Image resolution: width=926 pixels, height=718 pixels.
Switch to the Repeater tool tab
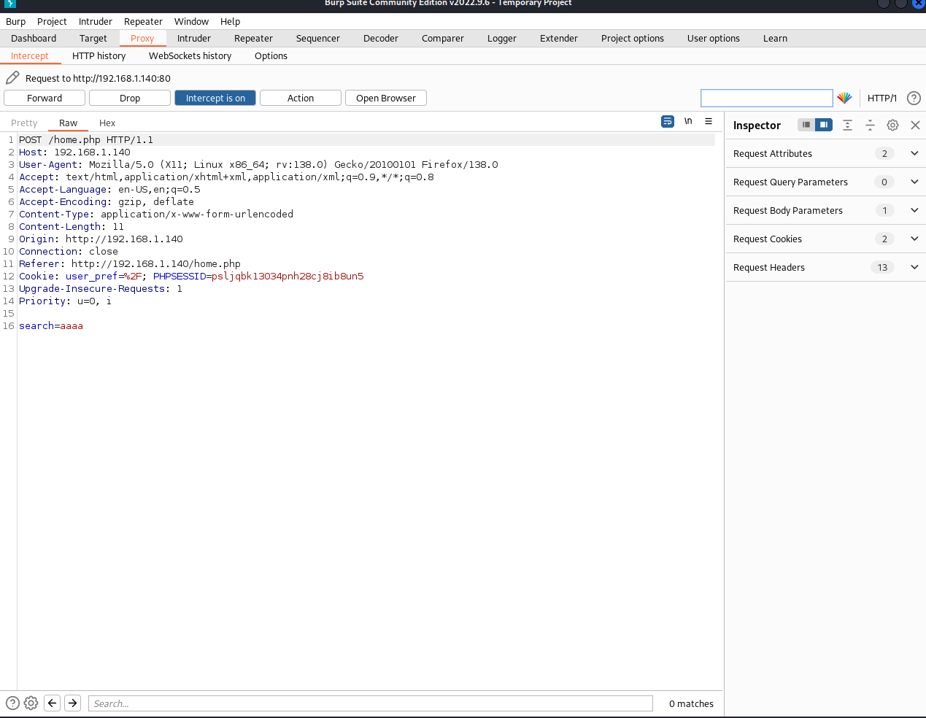point(254,38)
